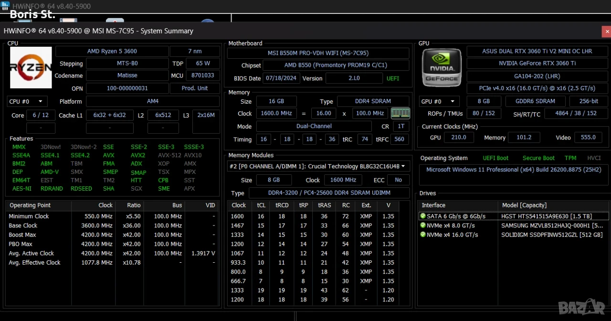Click the Matisse codename field
This screenshot has width=611, height=321.
point(127,75)
